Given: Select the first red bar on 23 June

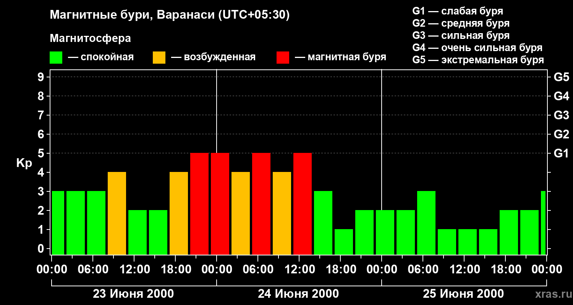Looking at the screenshot, I should click(199, 204).
